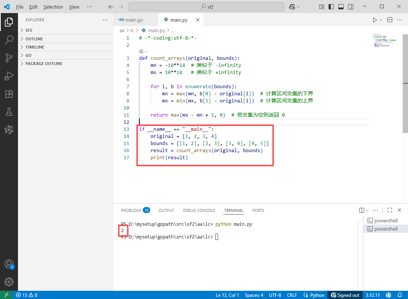Click the Customize Layout icon

pyautogui.click(x=321, y=7)
